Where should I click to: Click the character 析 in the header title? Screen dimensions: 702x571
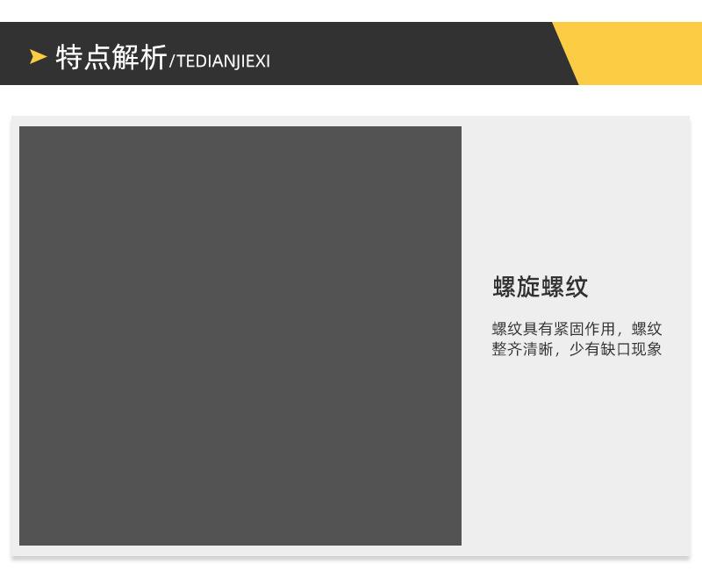pos(154,57)
